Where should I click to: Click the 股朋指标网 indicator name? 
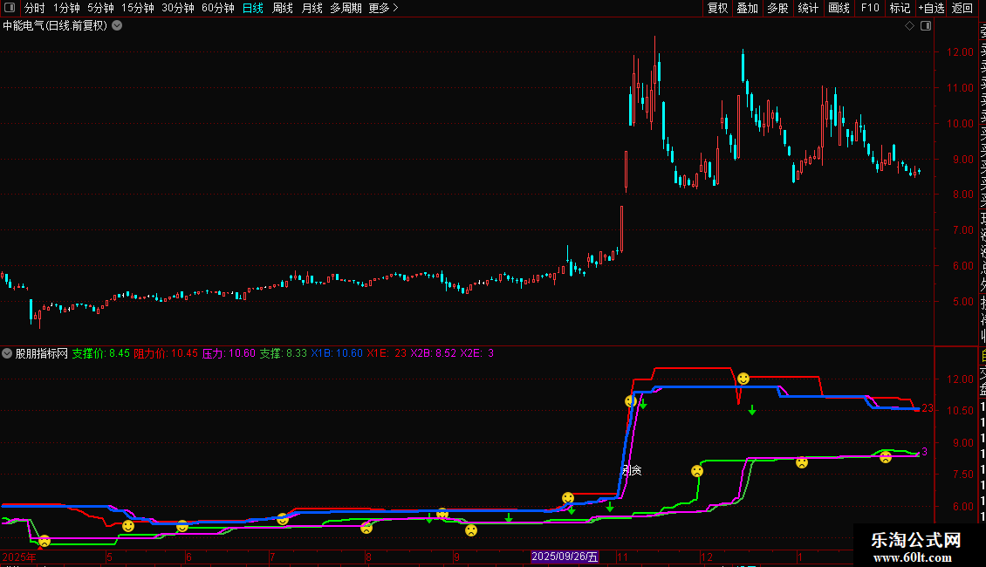click(x=42, y=353)
